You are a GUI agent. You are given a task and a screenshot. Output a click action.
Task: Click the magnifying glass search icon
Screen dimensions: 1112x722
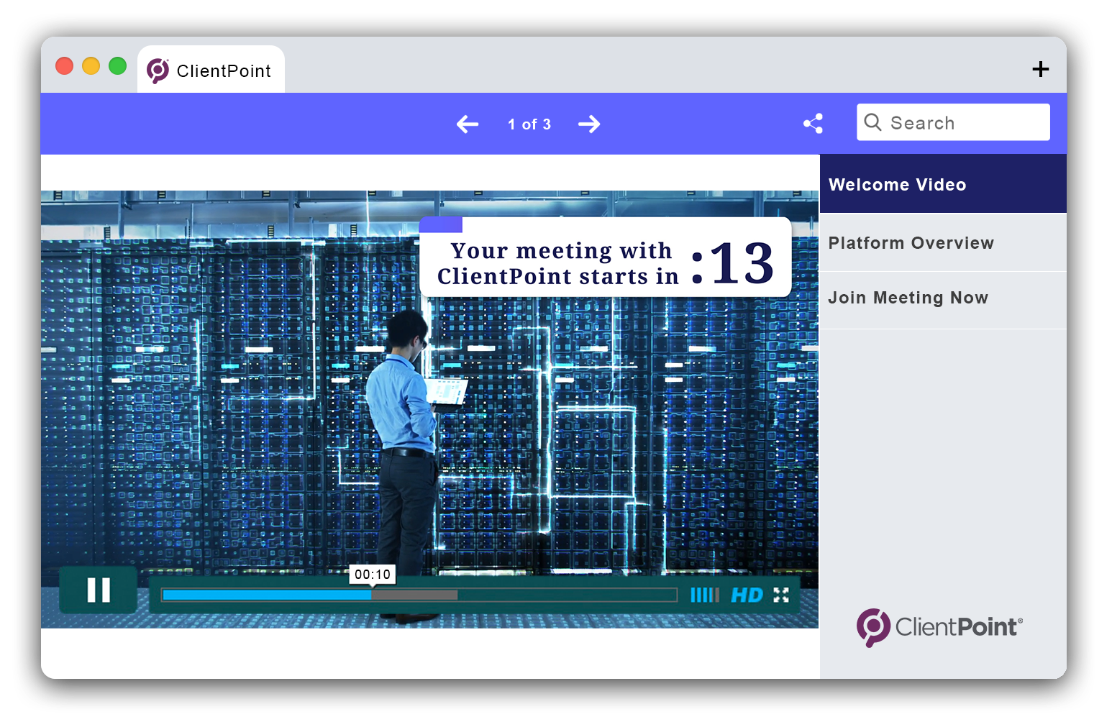coord(872,122)
